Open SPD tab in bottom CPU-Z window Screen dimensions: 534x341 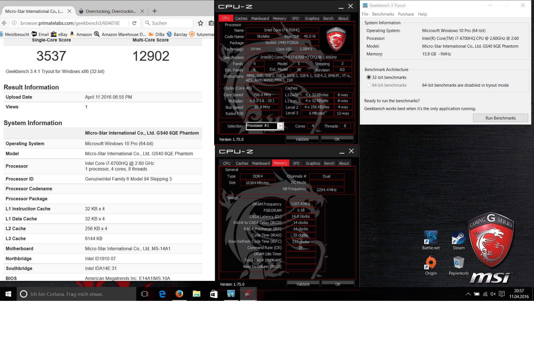[x=296, y=163]
